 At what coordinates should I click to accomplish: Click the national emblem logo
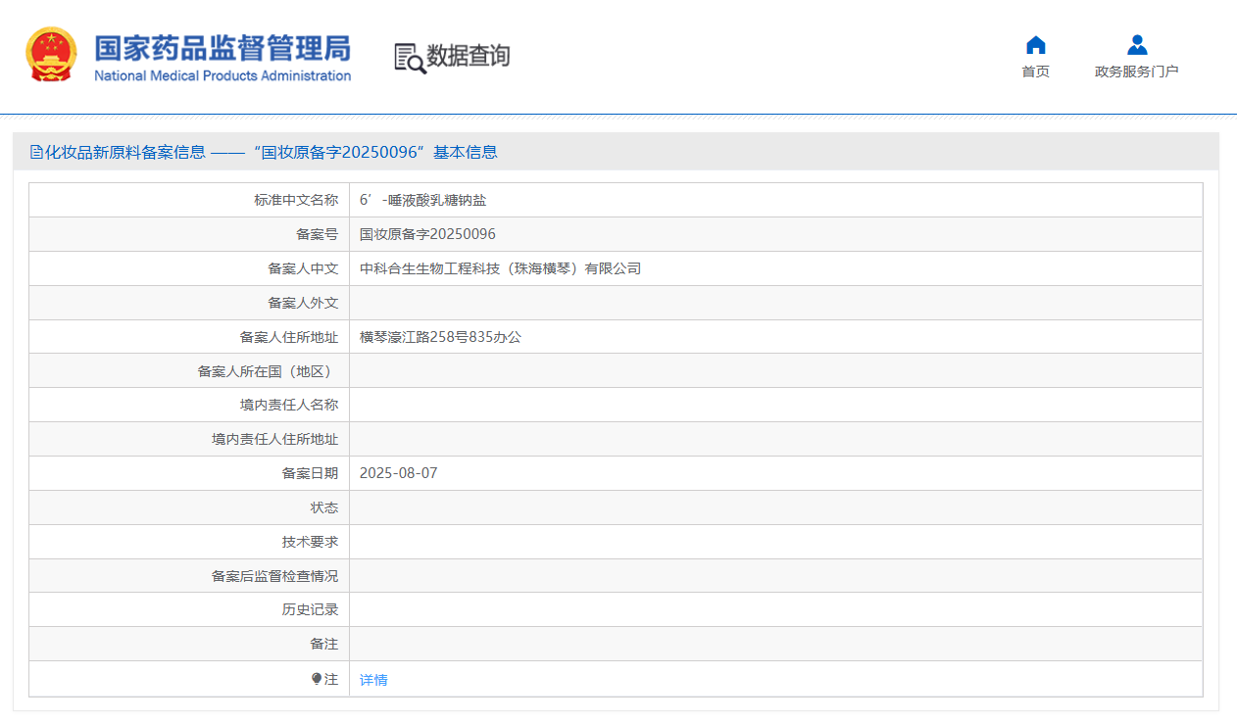[51, 55]
